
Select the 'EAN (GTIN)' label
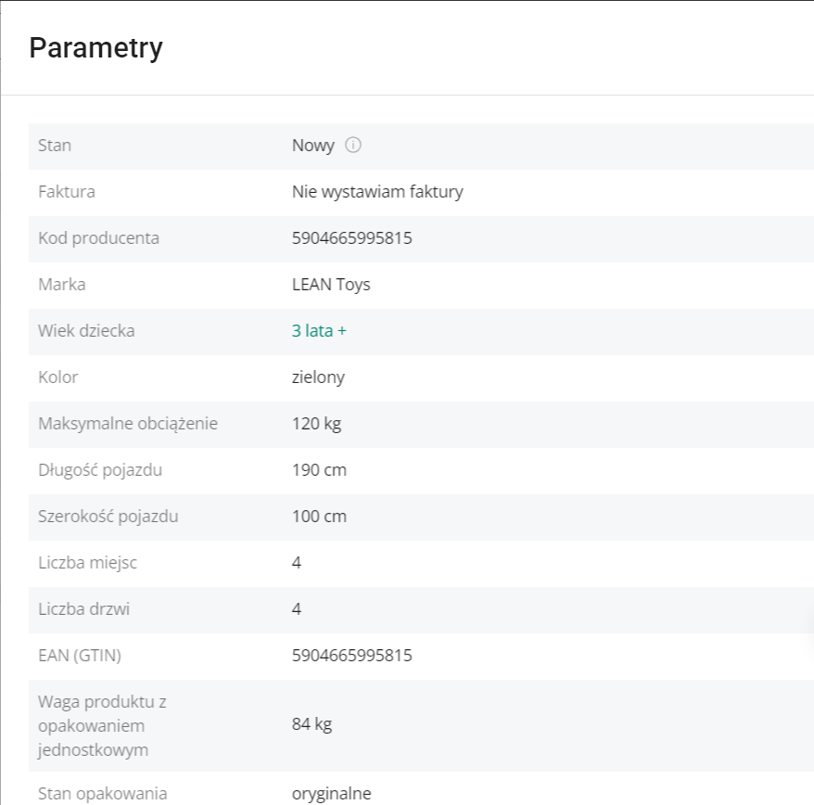coord(80,656)
